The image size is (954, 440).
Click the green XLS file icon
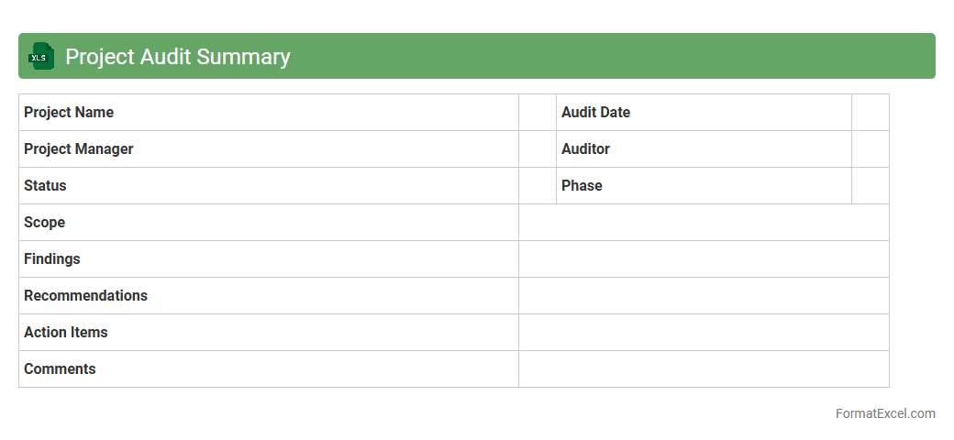[x=41, y=57]
